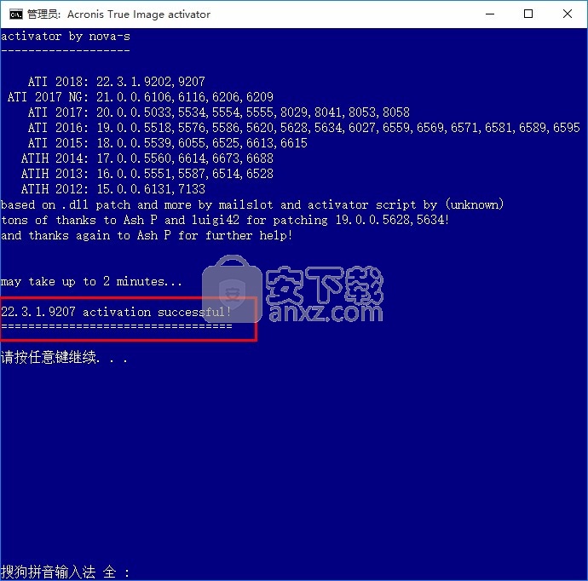Viewport: 588px width, 581px height.
Task: Click the 'tons of thanks to Ash P' line
Action: pos(225,220)
